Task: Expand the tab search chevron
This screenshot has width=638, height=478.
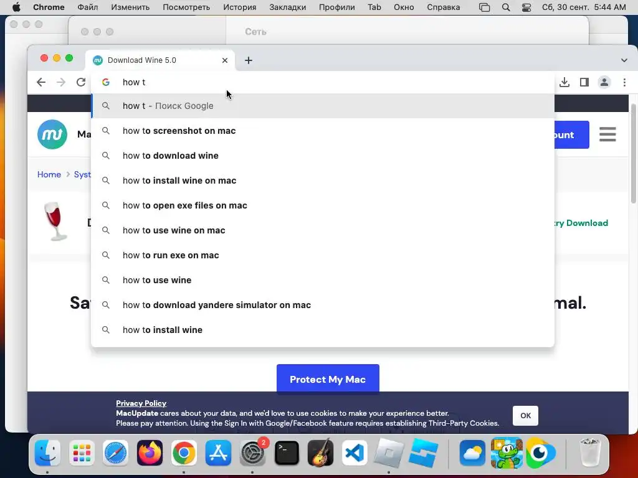Action: pos(624,60)
